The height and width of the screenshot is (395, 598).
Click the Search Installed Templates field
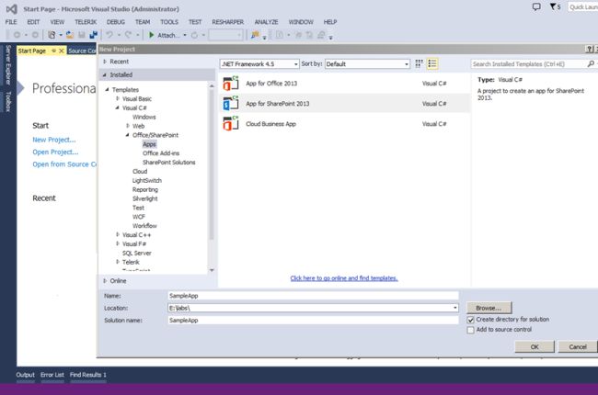point(528,64)
